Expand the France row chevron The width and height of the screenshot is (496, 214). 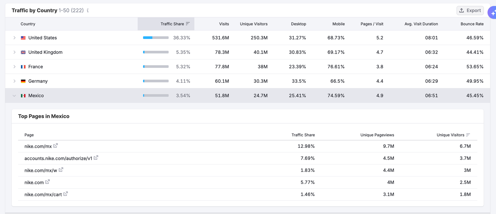pos(14,67)
